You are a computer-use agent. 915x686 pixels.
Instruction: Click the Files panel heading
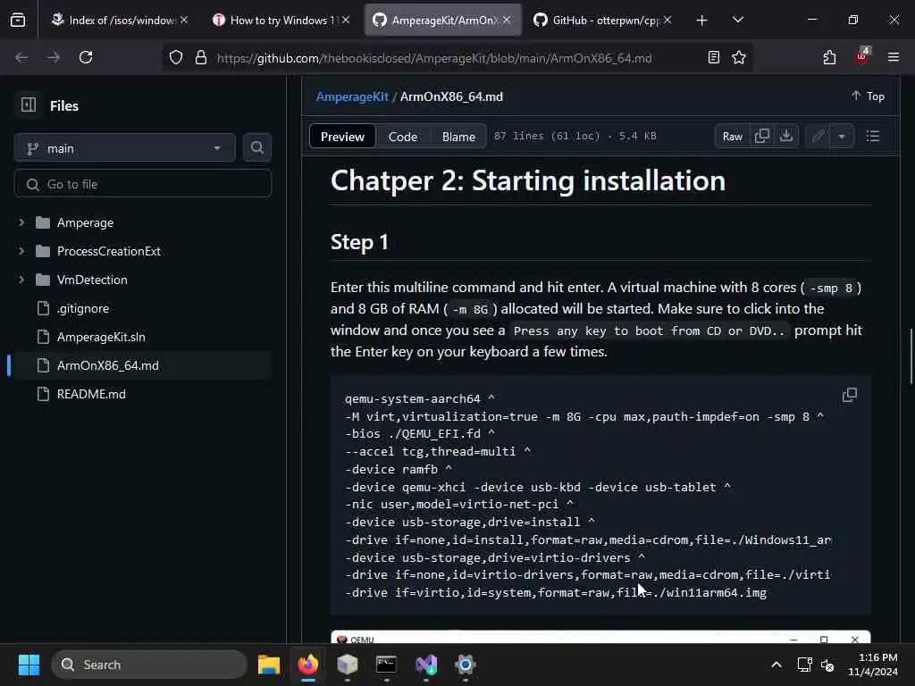click(x=64, y=105)
